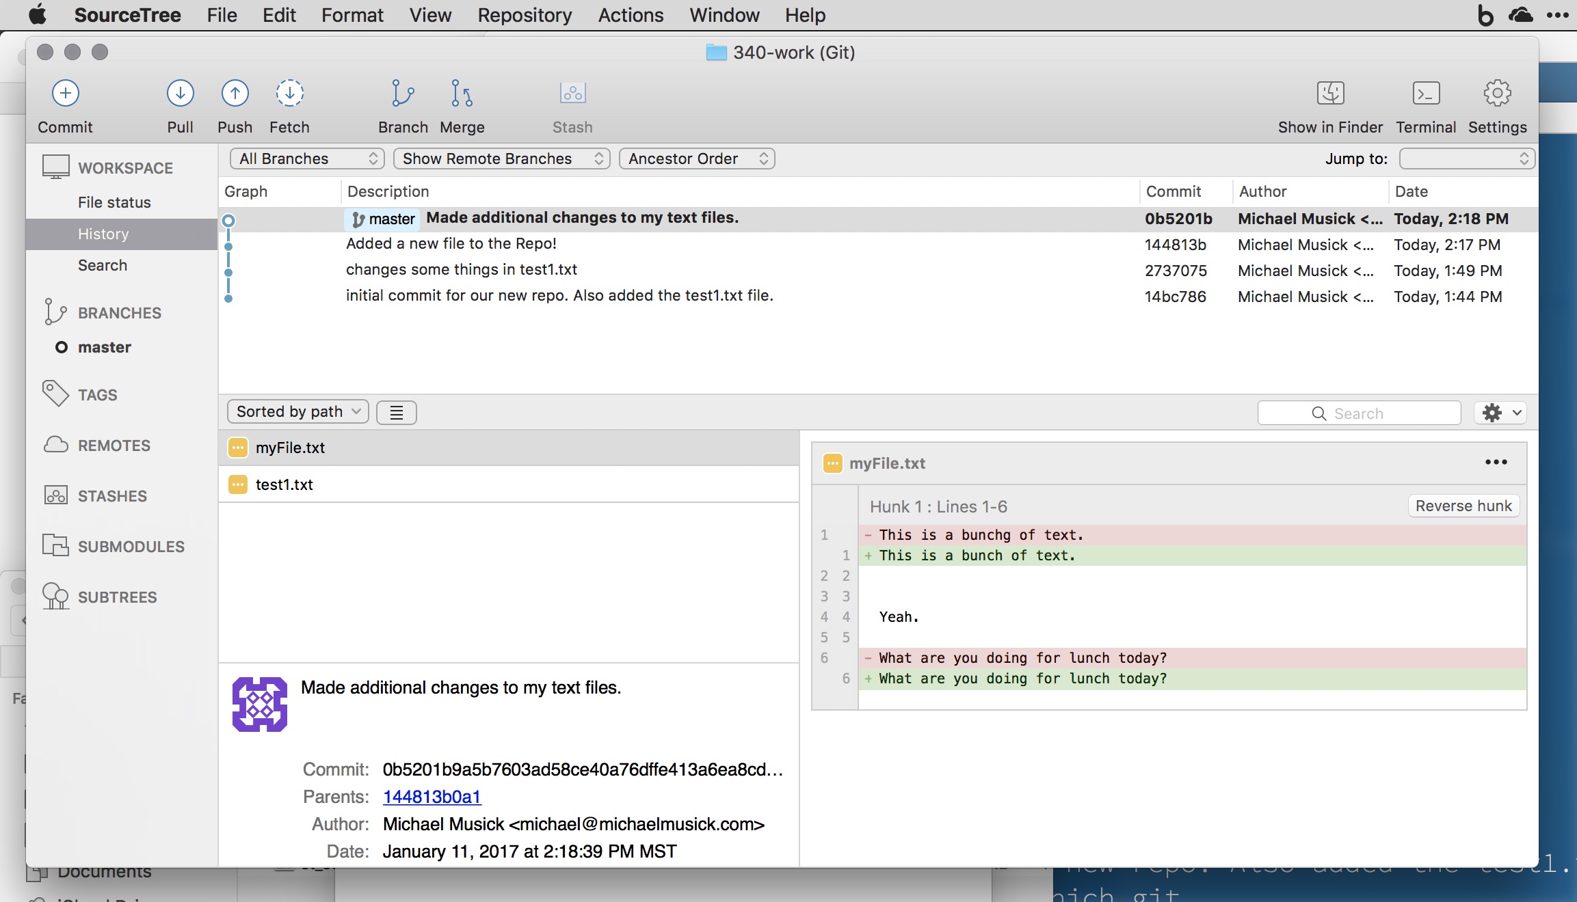
Task: Select myFile.txt in the changed files list
Action: coord(509,448)
